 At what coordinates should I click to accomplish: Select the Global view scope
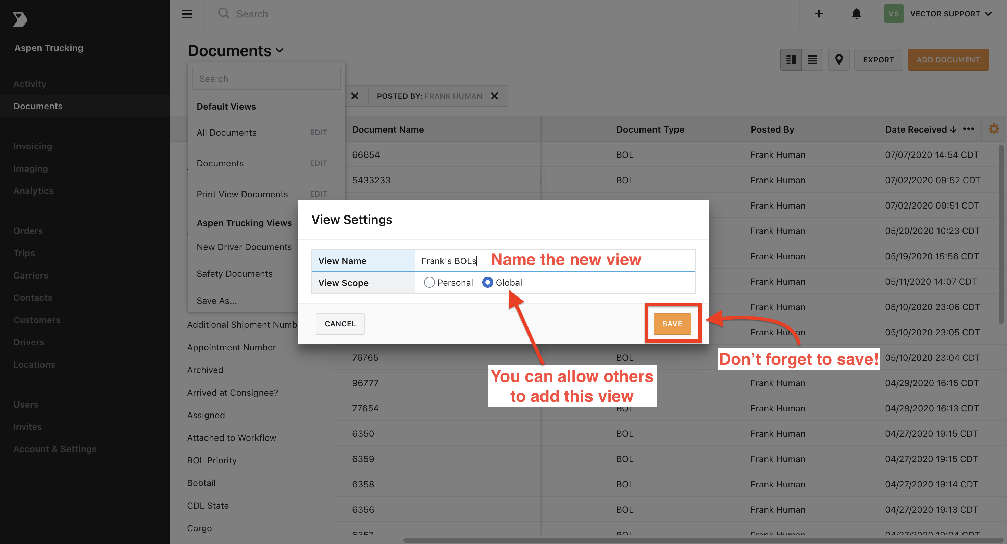[x=487, y=282]
